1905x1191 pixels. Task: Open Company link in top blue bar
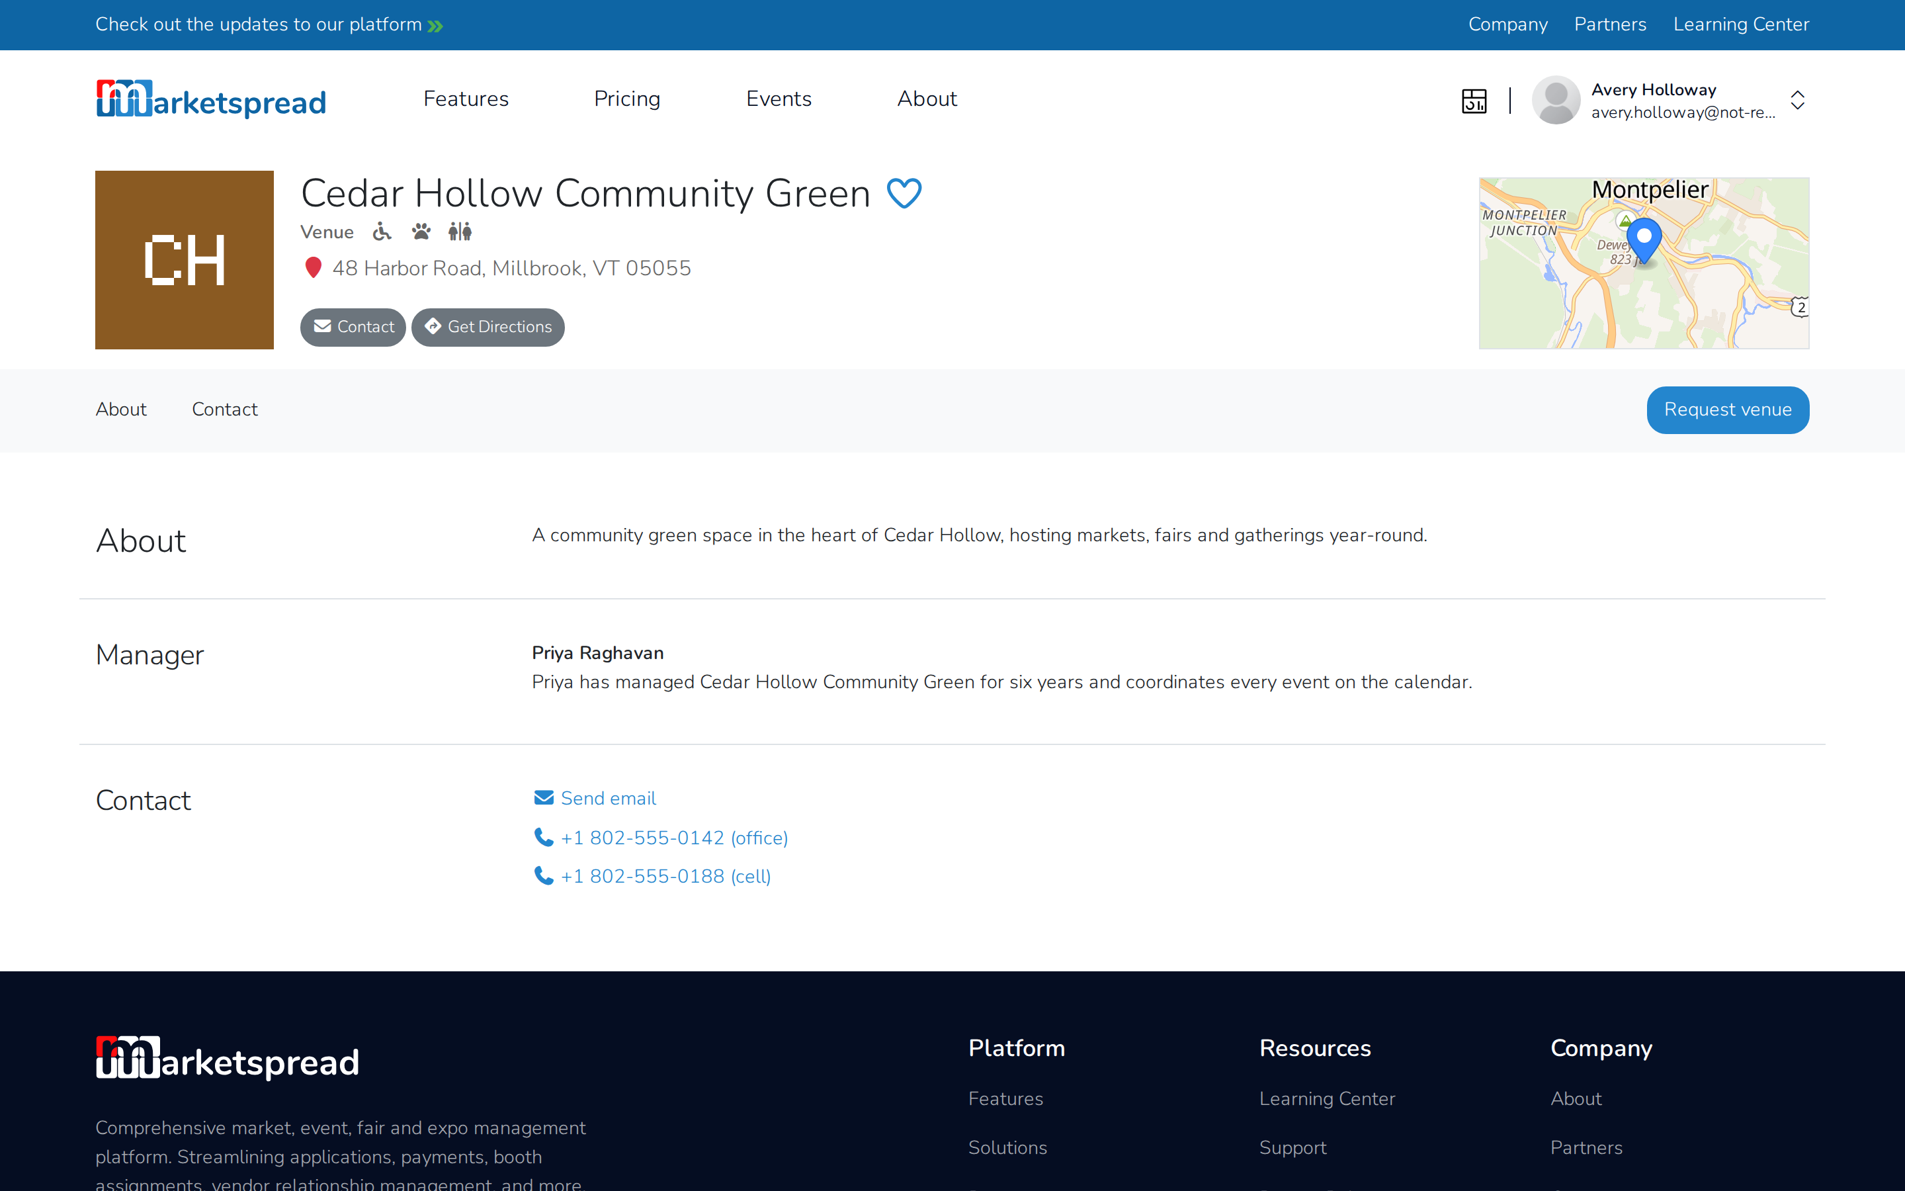[1507, 24]
